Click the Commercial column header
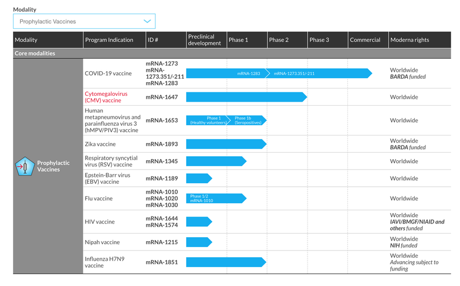460x286 pixels. (x=365, y=40)
